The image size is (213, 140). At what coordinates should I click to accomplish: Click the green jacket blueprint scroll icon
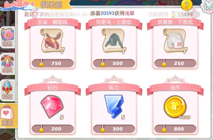pyautogui.click(x=114, y=41)
